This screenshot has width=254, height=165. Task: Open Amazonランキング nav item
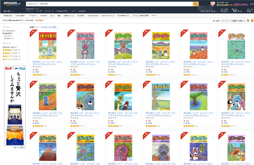tap(108, 16)
